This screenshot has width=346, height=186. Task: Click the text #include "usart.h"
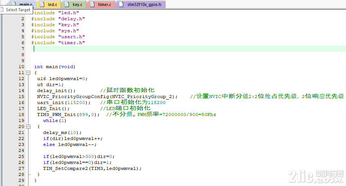pyautogui.click(x=58, y=37)
